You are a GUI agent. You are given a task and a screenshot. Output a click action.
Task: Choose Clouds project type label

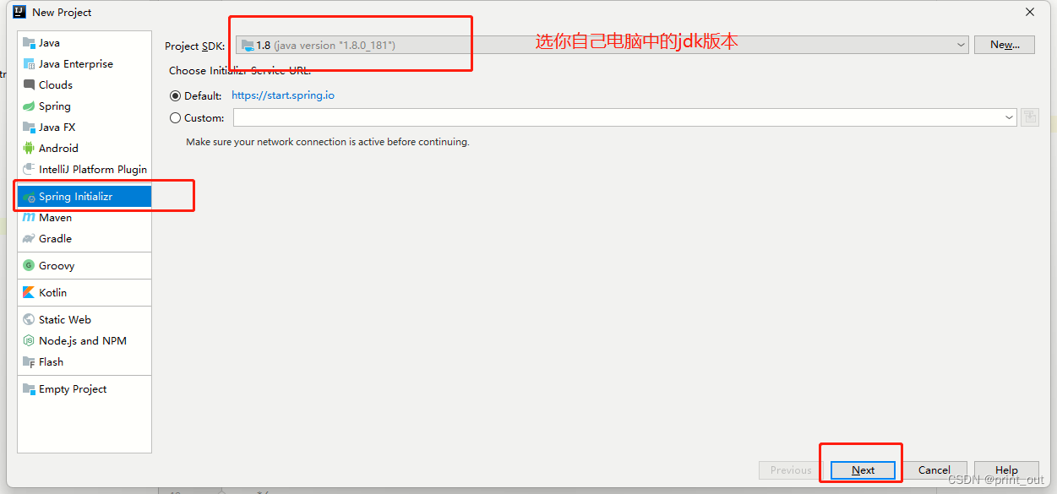pyautogui.click(x=56, y=85)
